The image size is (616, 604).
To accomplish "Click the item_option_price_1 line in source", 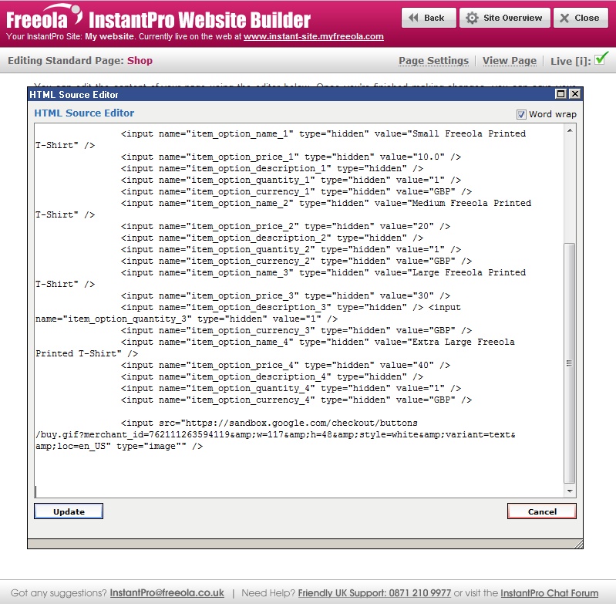I will [291, 157].
